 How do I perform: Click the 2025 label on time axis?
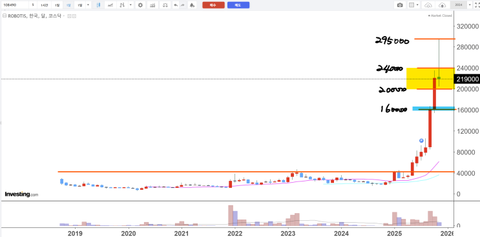(394, 233)
